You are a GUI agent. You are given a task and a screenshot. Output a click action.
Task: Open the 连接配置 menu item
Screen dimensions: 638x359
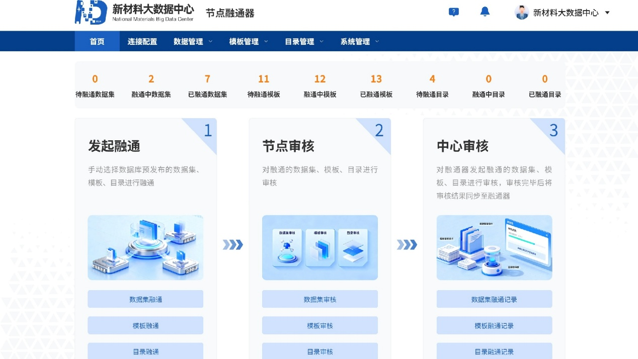(142, 42)
